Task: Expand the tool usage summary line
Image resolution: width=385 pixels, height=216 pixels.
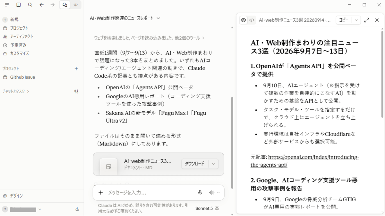Action: pos(149,38)
